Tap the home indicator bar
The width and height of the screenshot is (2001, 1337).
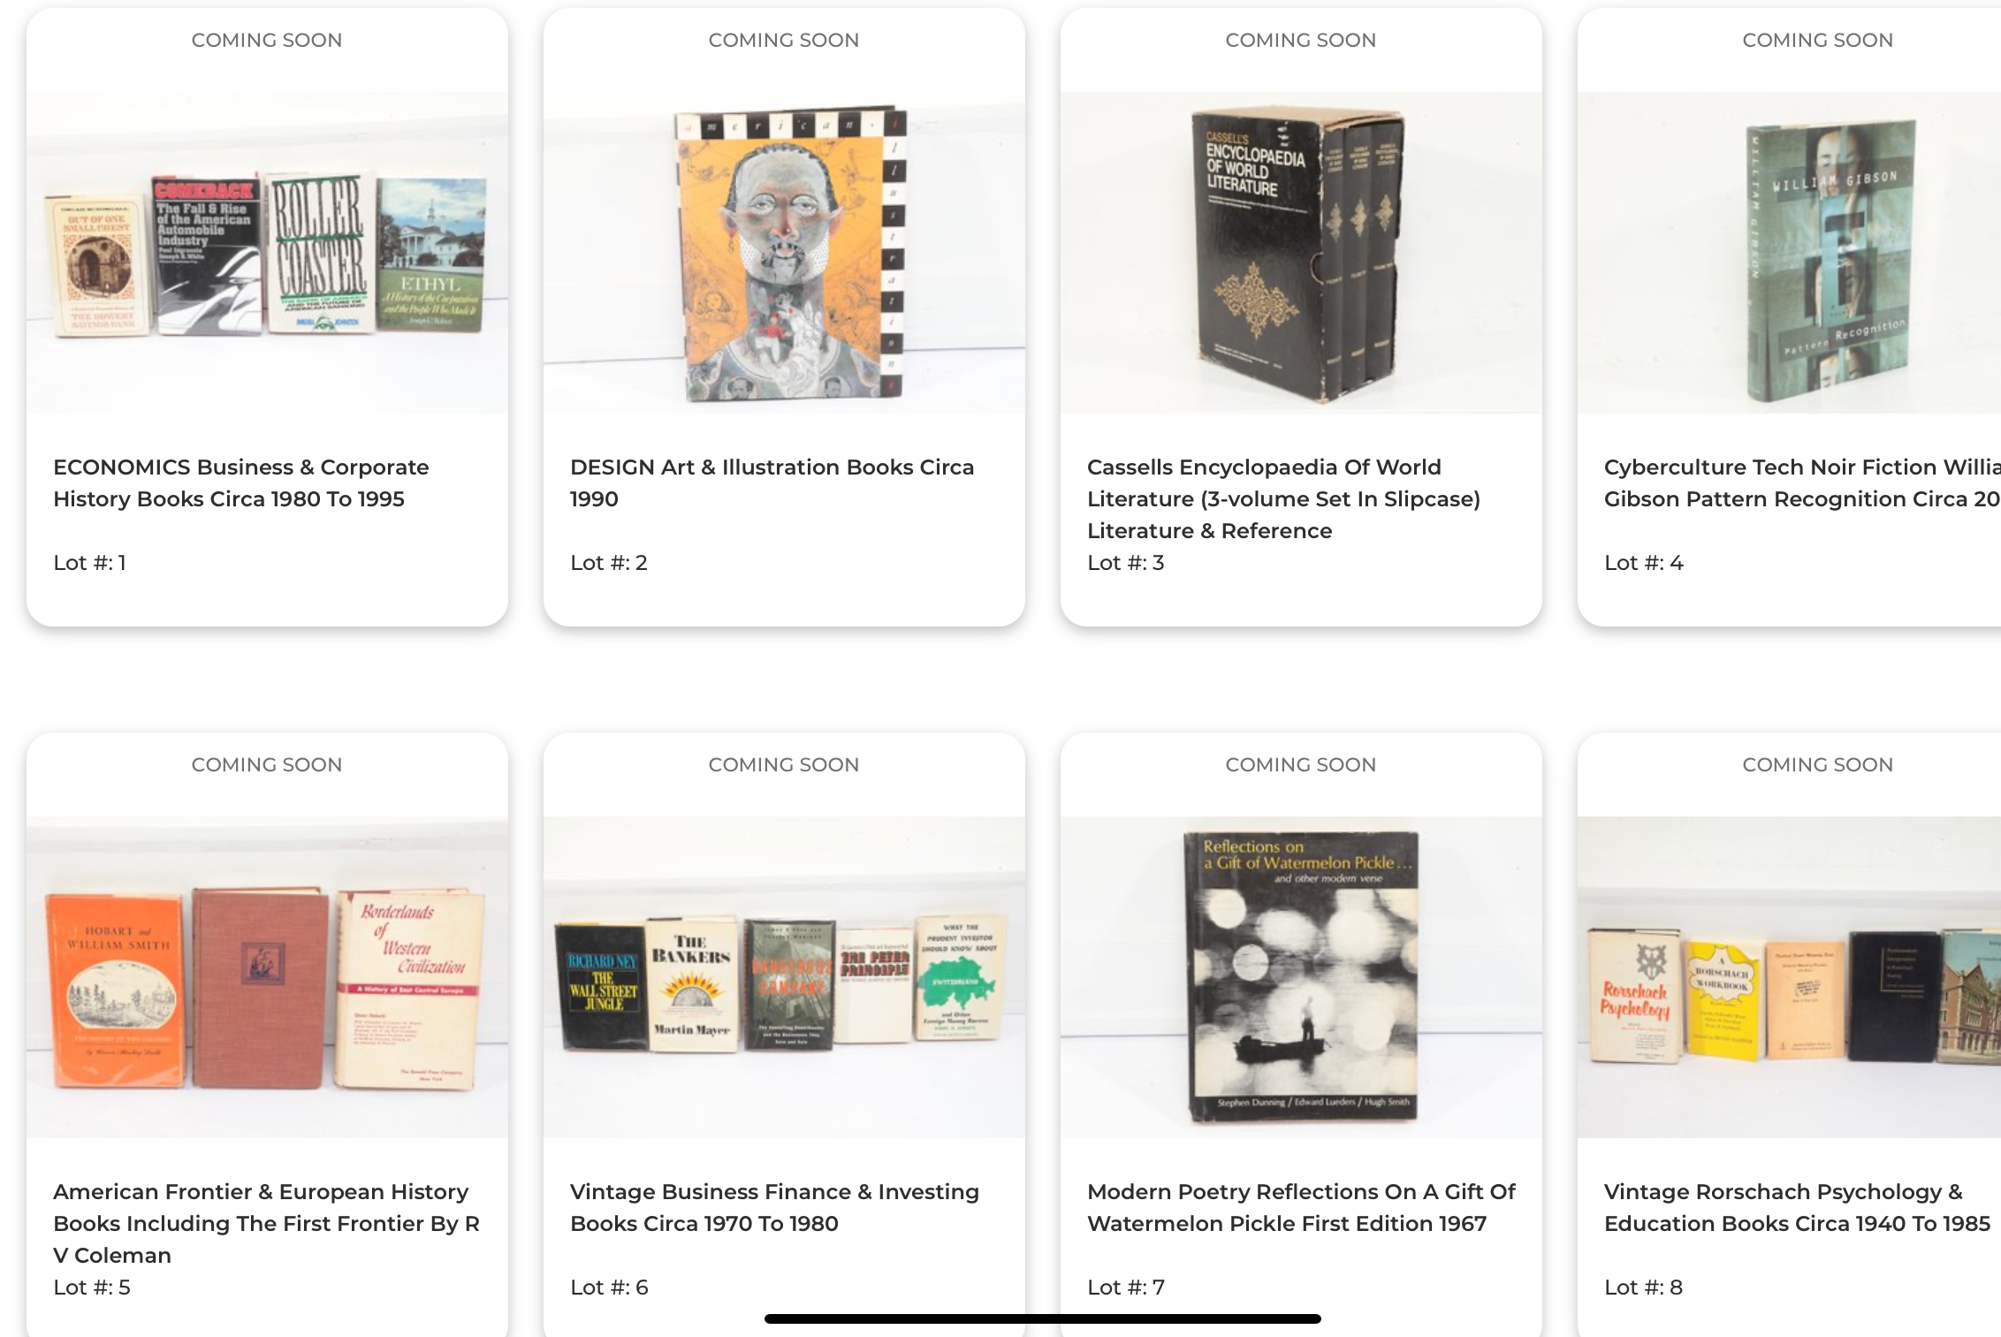(x=1043, y=1318)
